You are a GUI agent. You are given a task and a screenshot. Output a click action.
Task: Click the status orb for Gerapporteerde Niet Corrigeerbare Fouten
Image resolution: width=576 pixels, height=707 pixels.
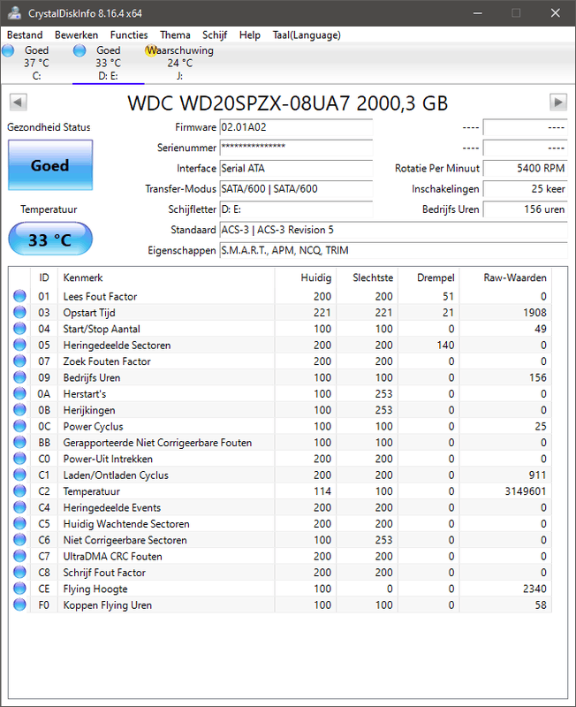coord(19,443)
